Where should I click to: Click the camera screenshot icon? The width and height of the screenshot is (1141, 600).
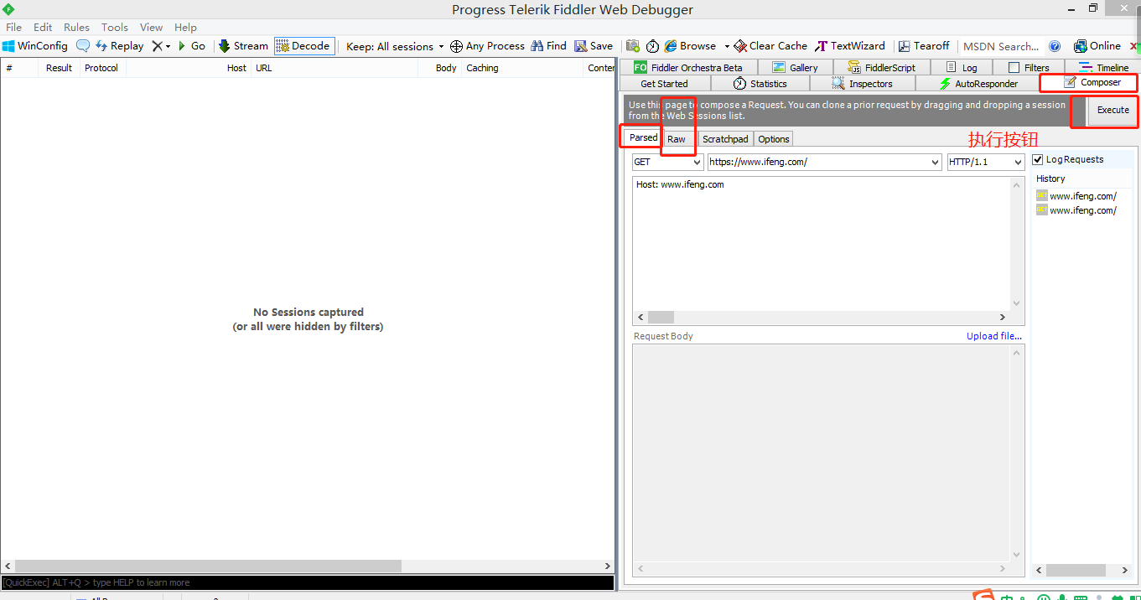coord(633,46)
